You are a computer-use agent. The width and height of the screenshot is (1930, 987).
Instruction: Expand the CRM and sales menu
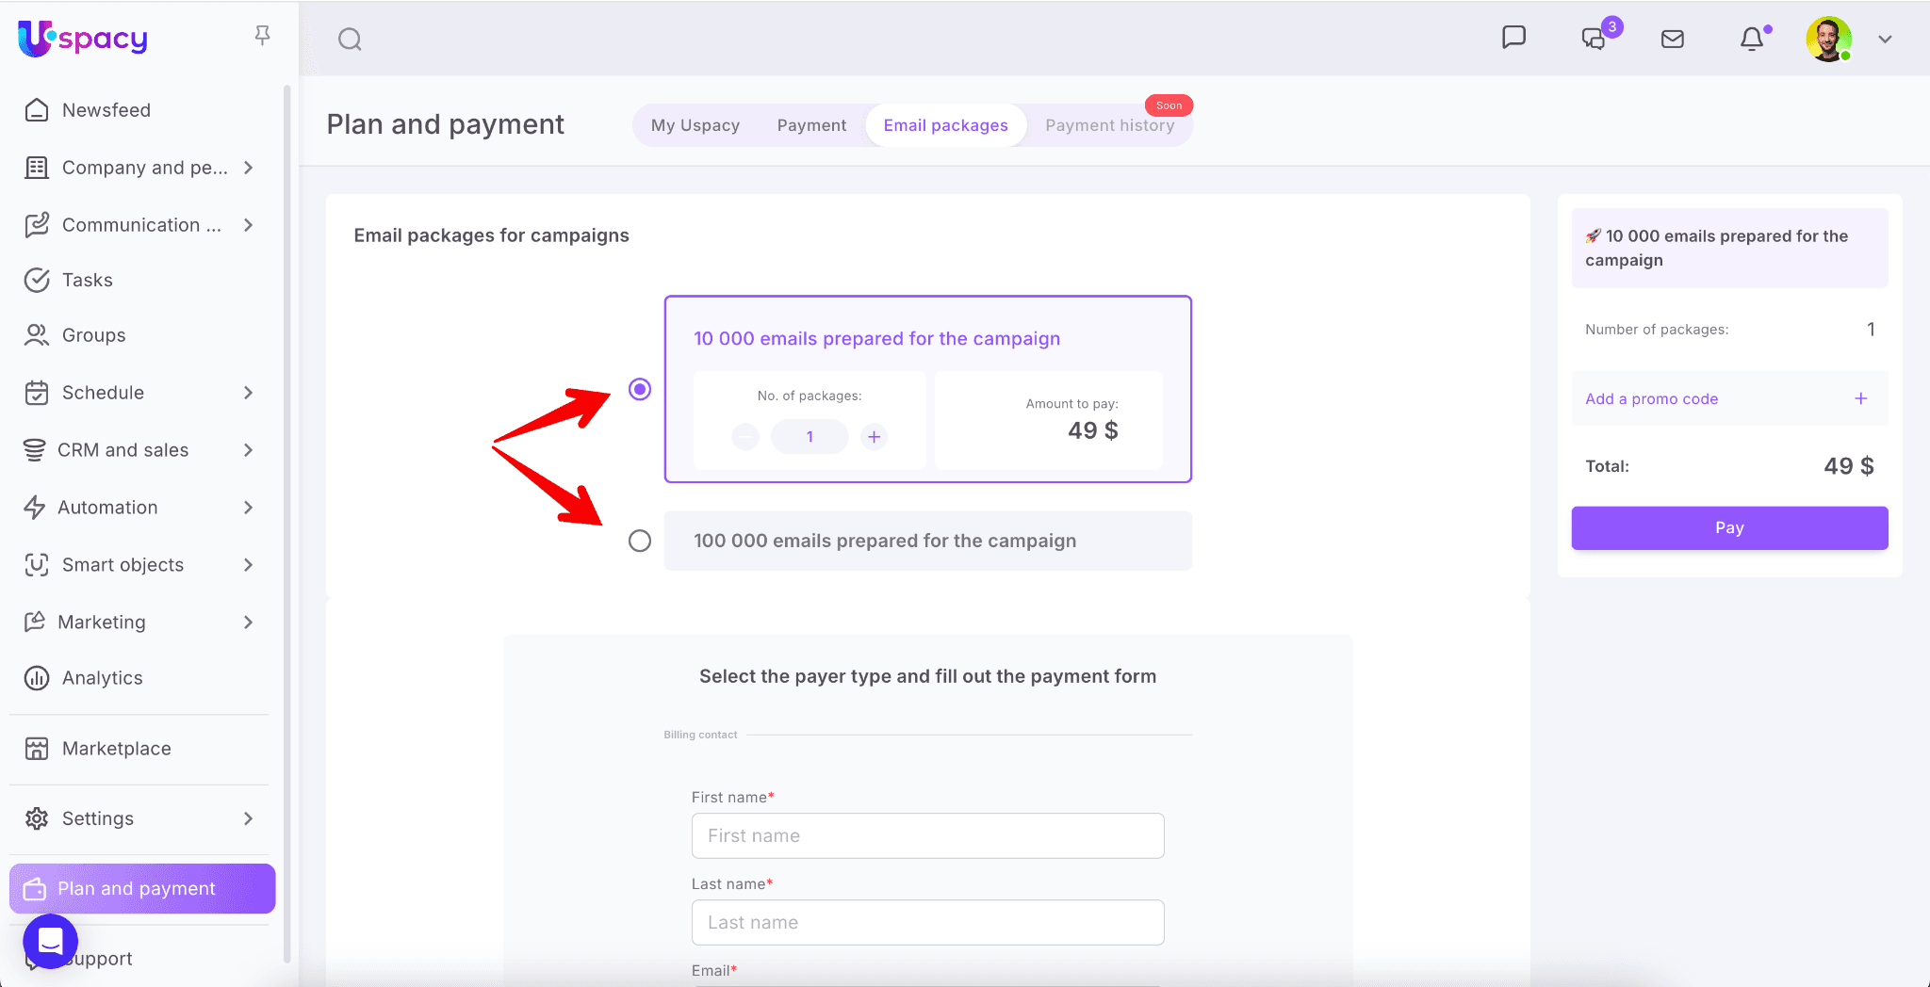[x=248, y=450]
